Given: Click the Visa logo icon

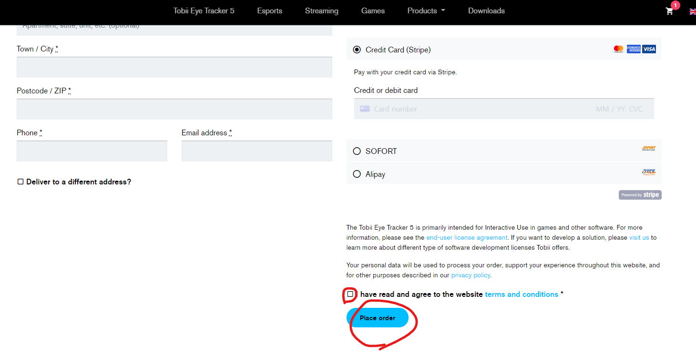Looking at the screenshot, I should coord(649,49).
